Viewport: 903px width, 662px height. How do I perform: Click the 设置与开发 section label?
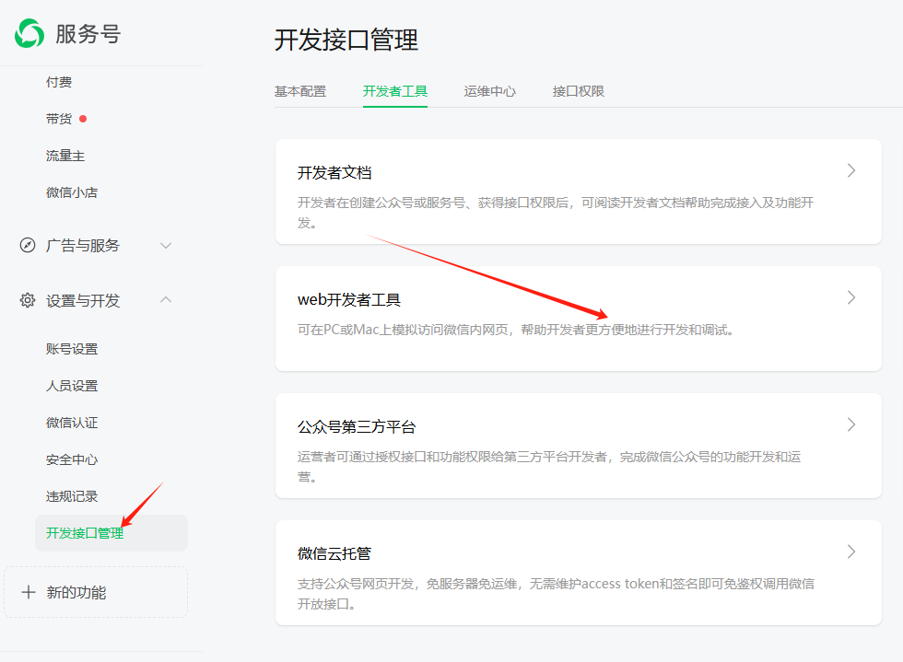83,300
